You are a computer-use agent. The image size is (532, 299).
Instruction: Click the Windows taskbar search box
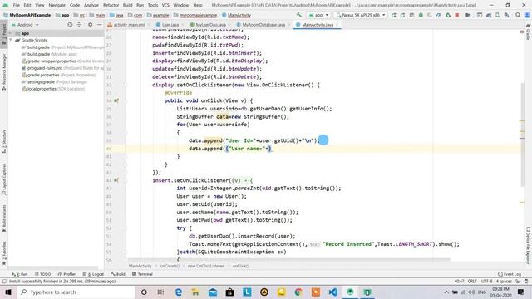point(76,292)
